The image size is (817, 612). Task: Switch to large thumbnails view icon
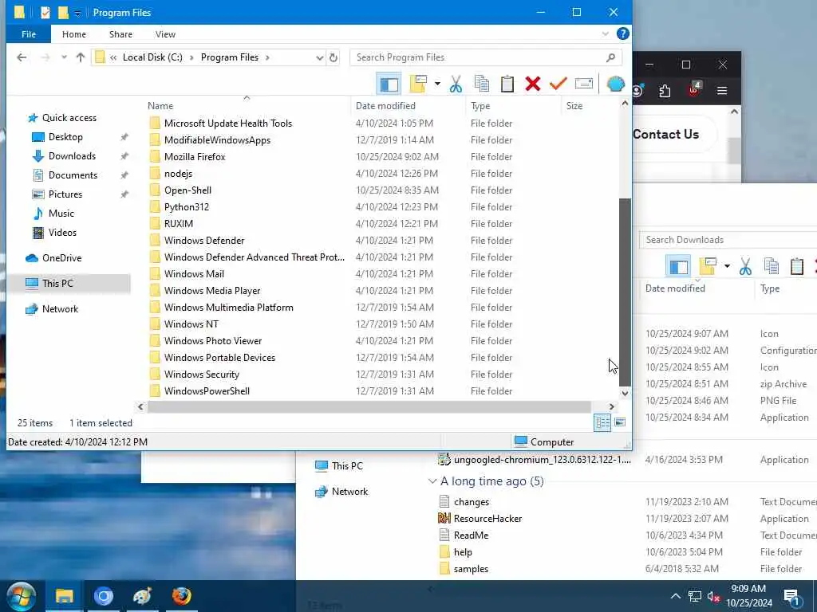tap(620, 422)
